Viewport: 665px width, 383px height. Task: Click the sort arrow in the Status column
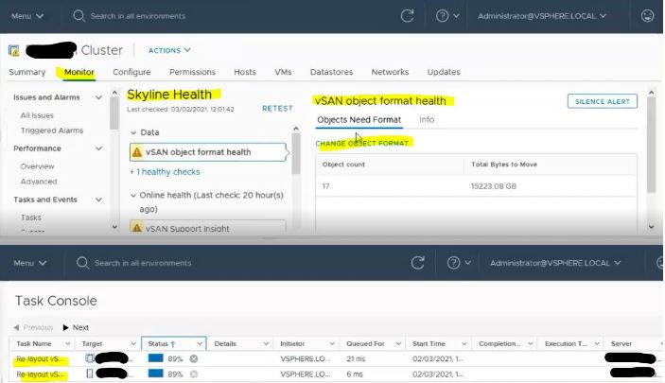(173, 344)
